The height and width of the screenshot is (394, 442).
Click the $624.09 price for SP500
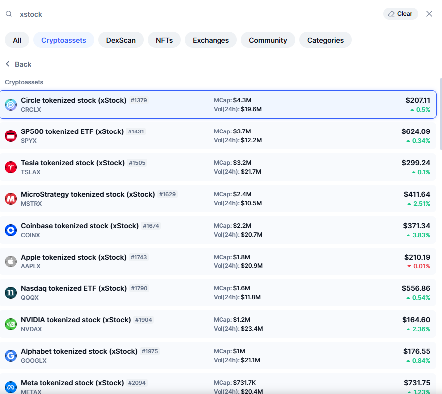[x=416, y=131]
